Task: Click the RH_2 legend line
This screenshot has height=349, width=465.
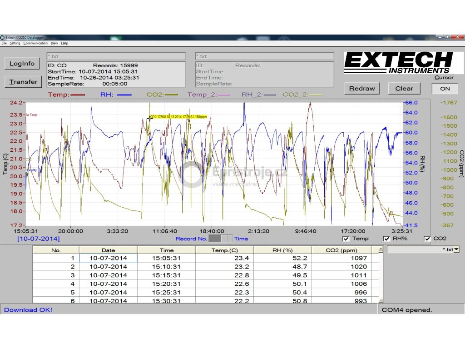Action: [x=269, y=95]
